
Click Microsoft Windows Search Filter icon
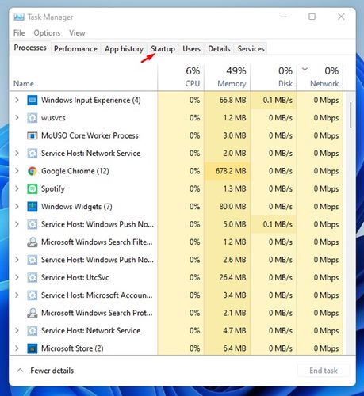(33, 242)
